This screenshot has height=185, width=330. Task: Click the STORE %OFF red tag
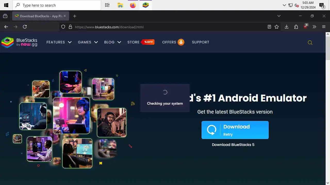148,42
